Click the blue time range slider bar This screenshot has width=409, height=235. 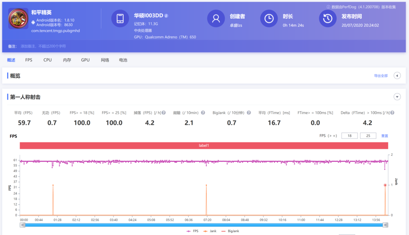204,225
